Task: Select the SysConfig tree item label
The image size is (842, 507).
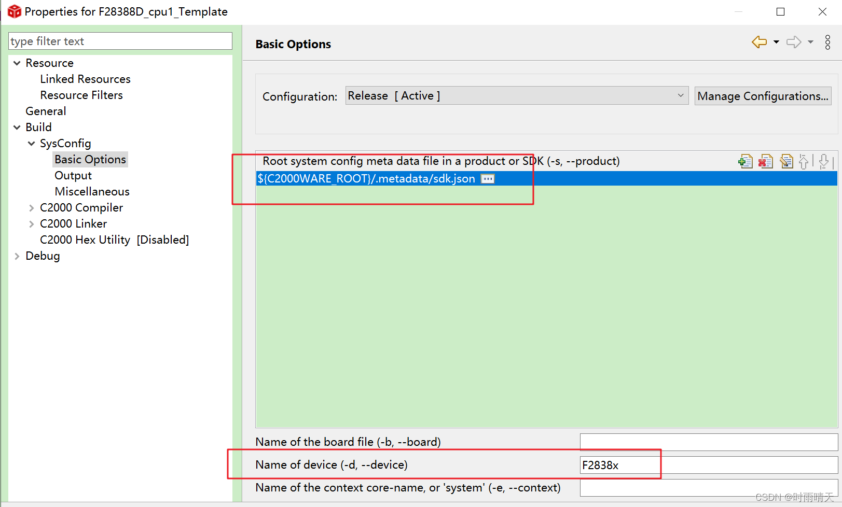Action: 65,143
